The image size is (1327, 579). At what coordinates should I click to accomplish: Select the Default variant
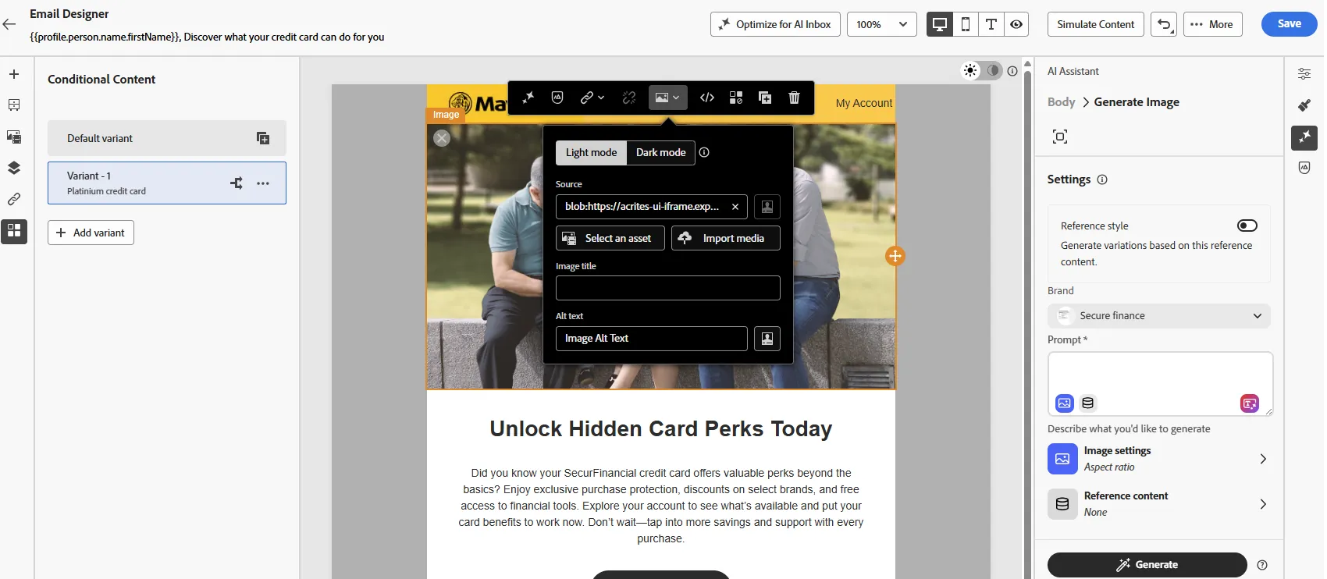tap(167, 138)
